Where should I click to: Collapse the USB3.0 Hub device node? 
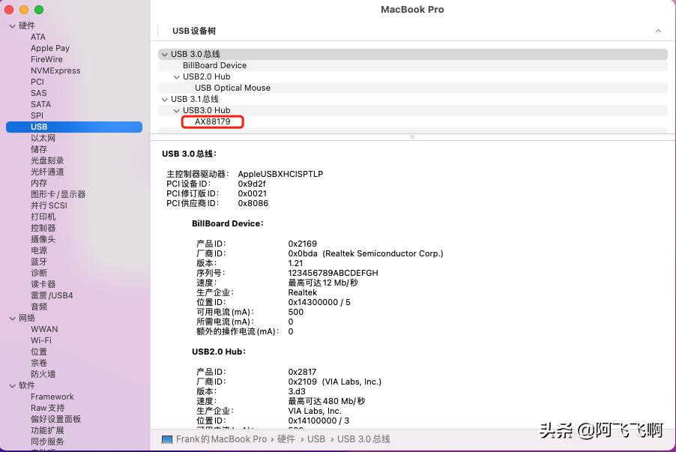(x=178, y=110)
